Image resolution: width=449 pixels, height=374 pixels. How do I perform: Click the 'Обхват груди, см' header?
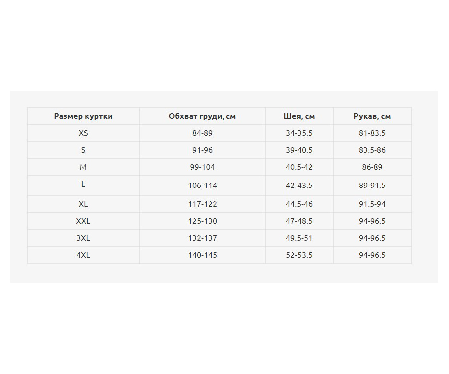[202, 116]
